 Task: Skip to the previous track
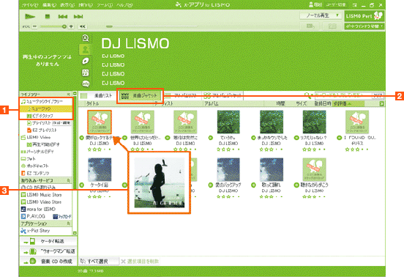63,17
